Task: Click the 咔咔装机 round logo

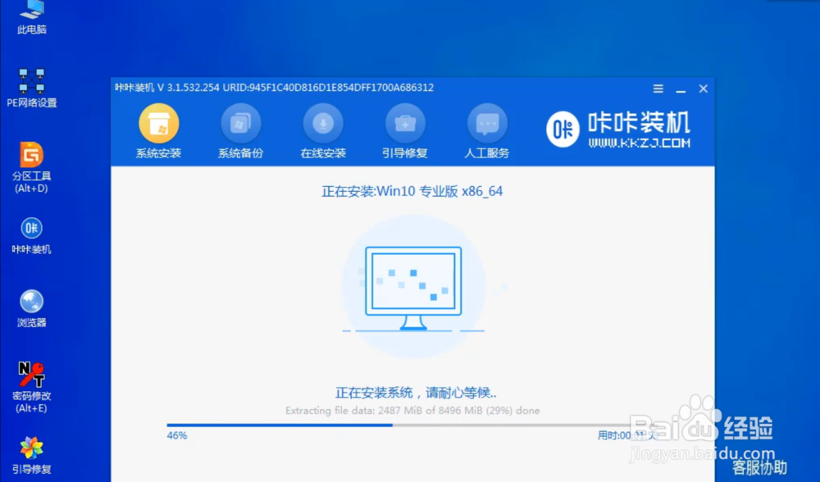Action: coord(563,130)
